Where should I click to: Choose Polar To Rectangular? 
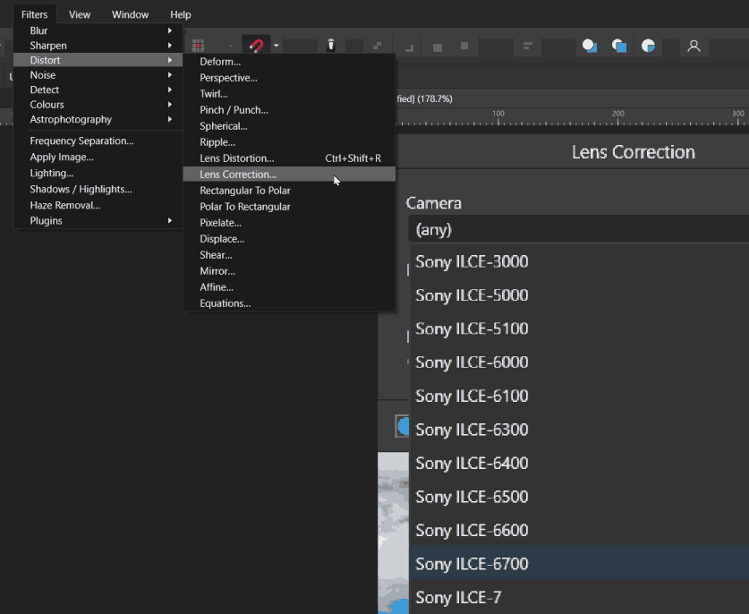(x=289, y=207)
